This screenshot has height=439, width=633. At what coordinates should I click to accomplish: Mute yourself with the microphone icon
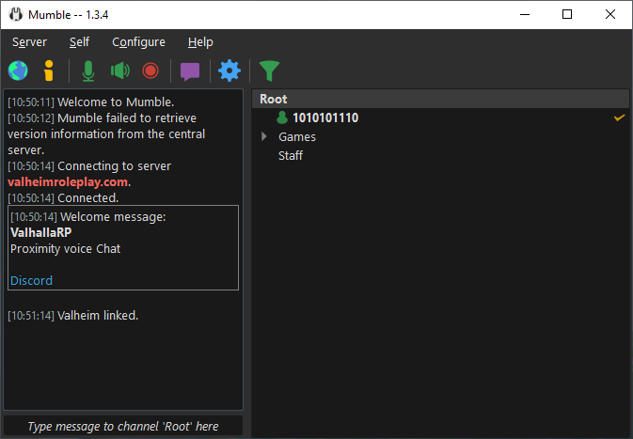[88, 71]
